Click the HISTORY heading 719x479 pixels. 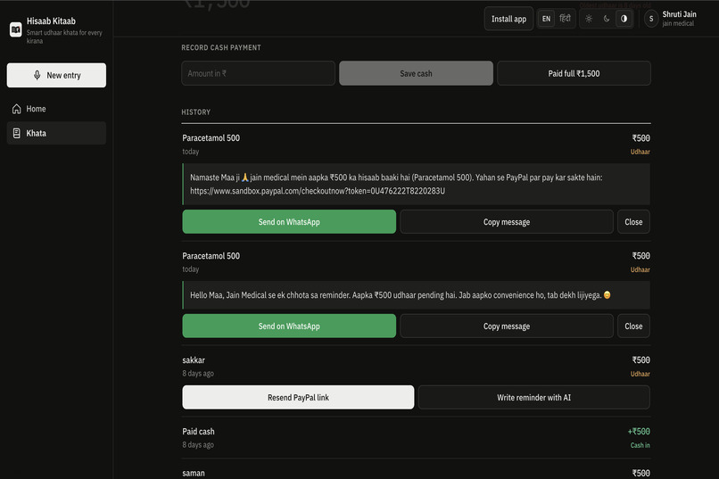click(x=195, y=111)
